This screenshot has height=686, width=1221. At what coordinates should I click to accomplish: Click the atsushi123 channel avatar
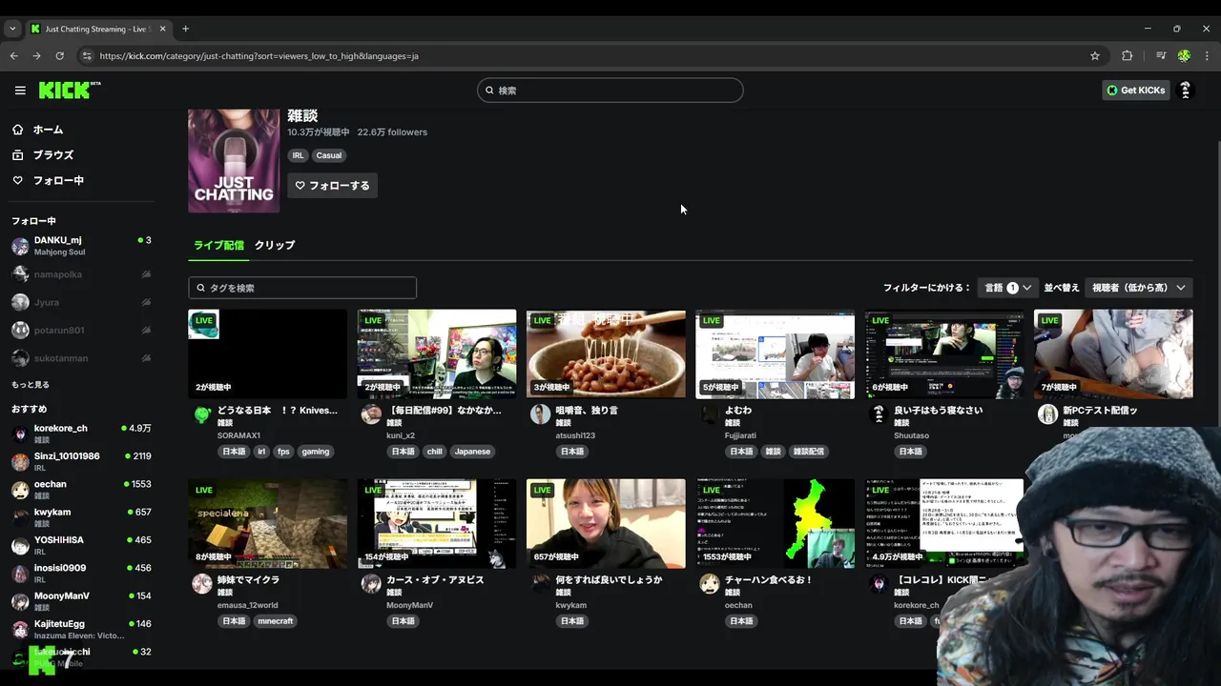coord(540,414)
